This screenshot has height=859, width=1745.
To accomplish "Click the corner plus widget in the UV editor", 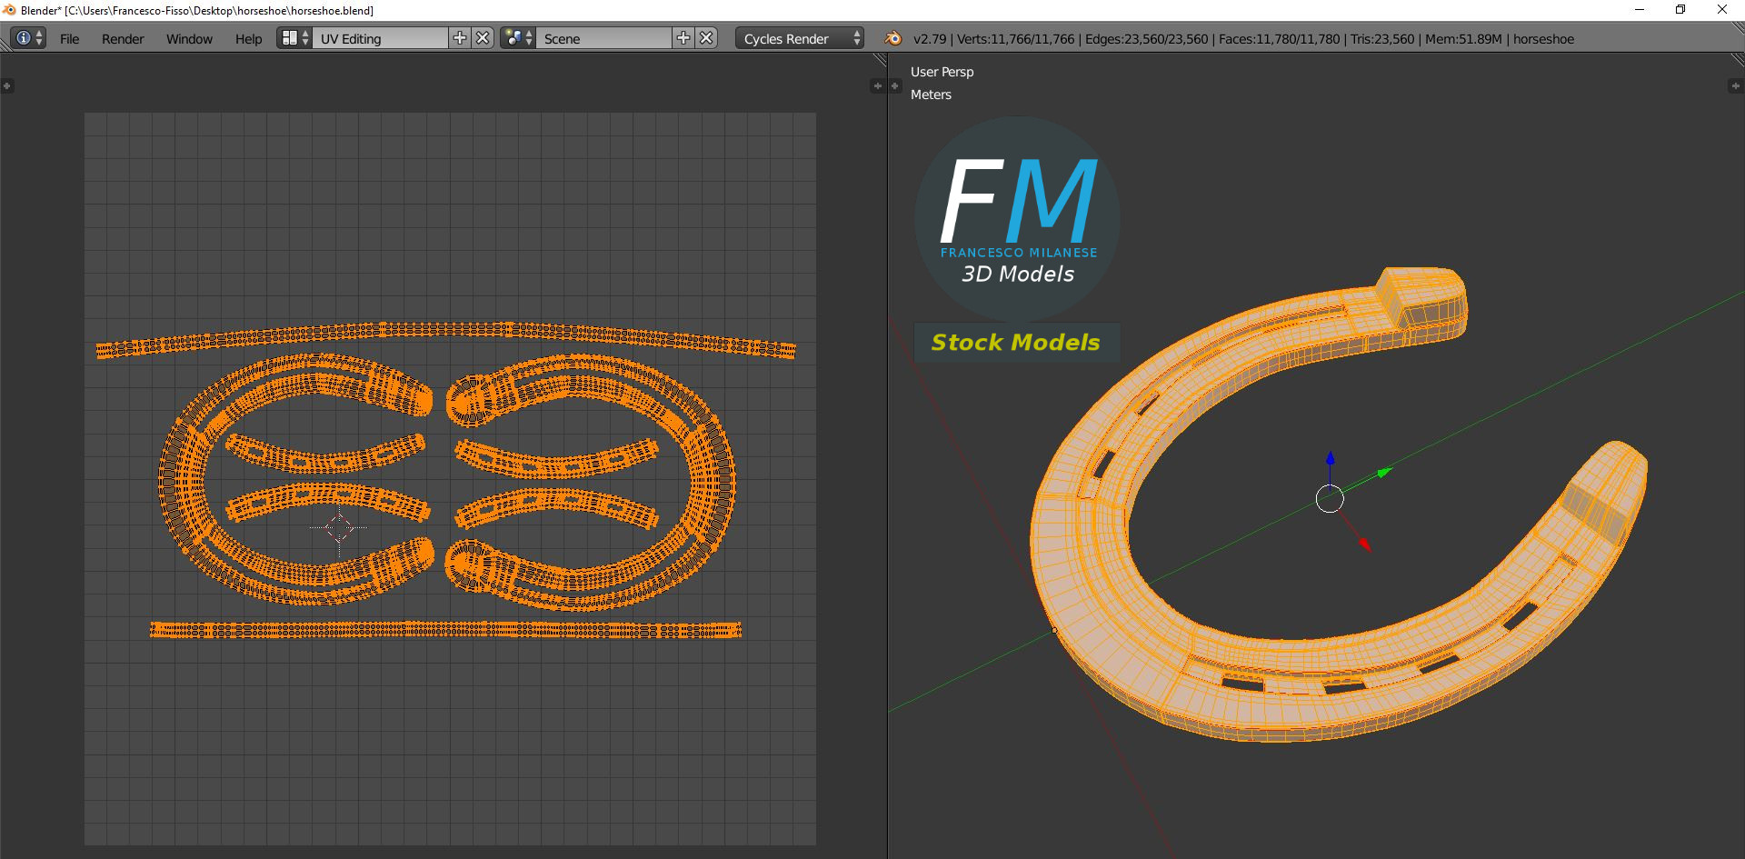I will (x=8, y=85).
